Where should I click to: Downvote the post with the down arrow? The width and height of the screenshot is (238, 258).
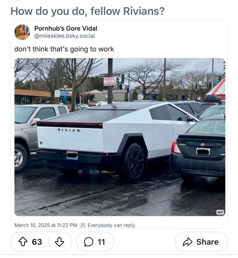tap(59, 242)
